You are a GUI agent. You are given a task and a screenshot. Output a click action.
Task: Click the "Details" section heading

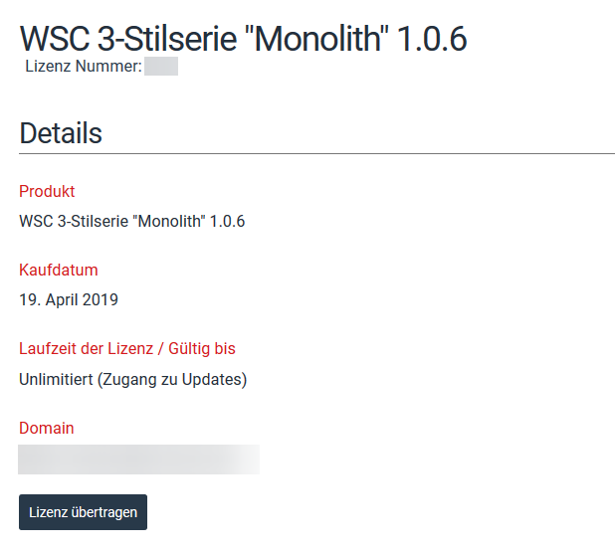[61, 132]
